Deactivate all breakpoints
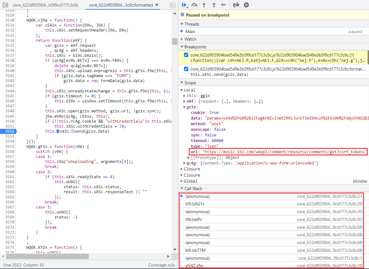Screen dimensions: 369x269 click(236, 5)
